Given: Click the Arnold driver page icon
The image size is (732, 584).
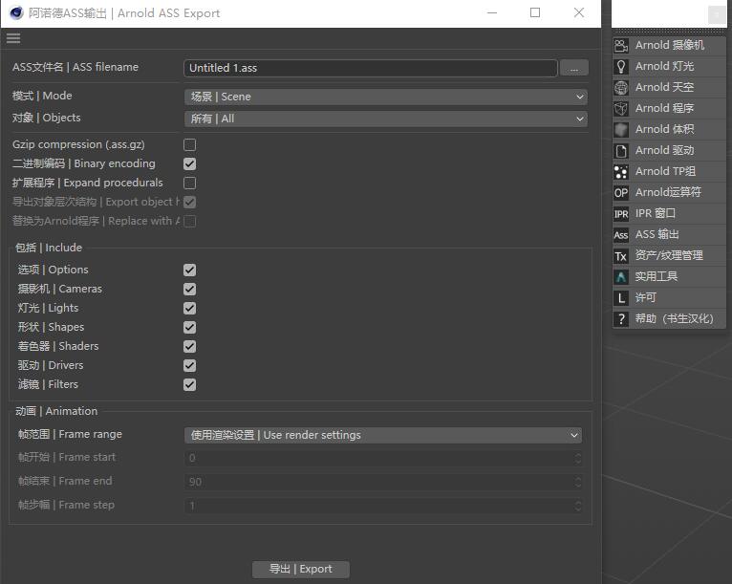Looking at the screenshot, I should [x=621, y=150].
